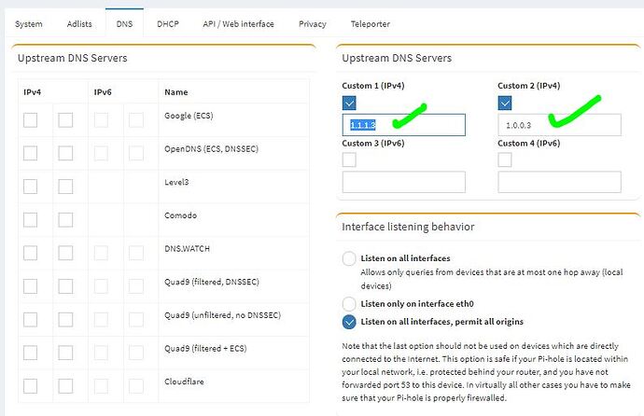The width and height of the screenshot is (644, 416).
Task: Enable second IPv4 checkbox for Google (ECS)
Action: coord(65,120)
